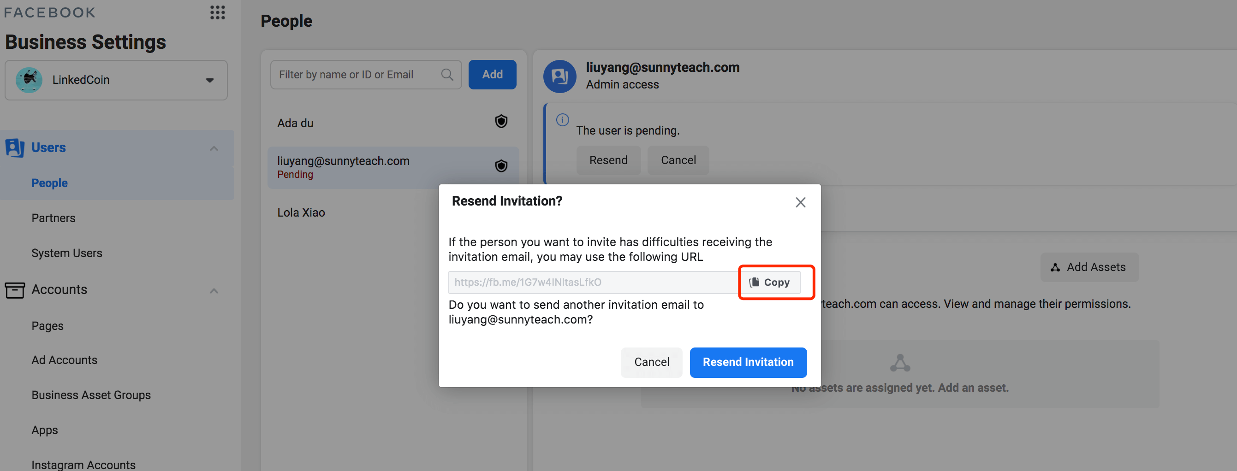The height and width of the screenshot is (471, 1237).
Task: Click the admin shield icon for Ada du
Action: click(501, 121)
